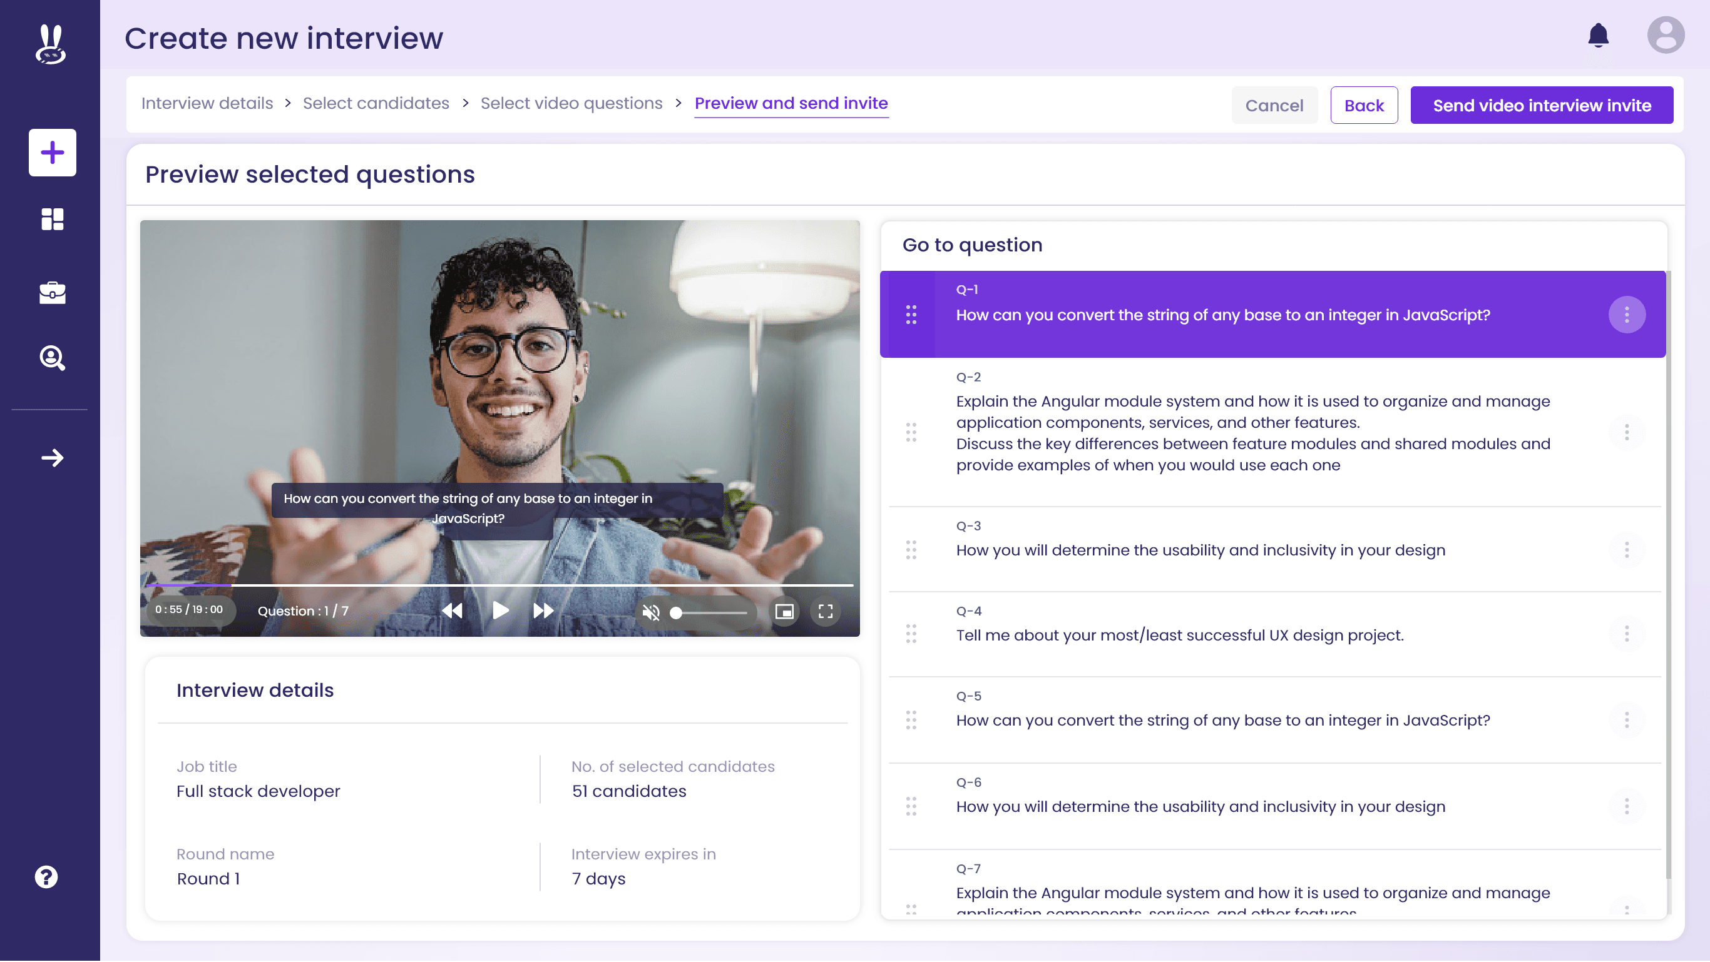Click the Back button

coord(1363,106)
